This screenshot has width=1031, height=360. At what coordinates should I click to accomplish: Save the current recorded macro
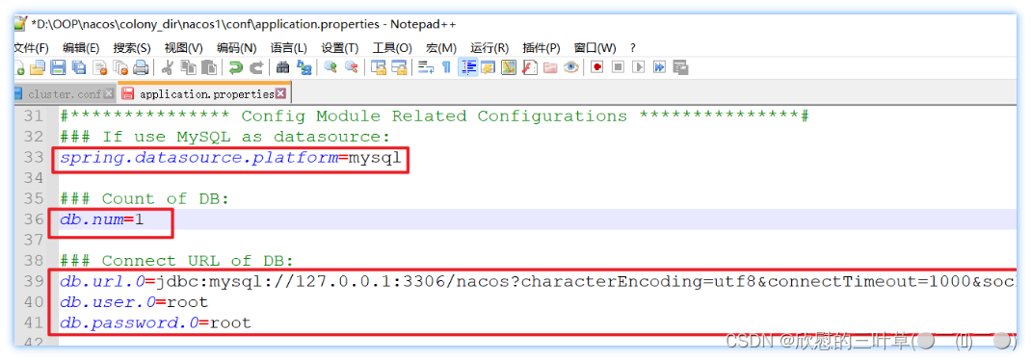pyautogui.click(x=680, y=67)
